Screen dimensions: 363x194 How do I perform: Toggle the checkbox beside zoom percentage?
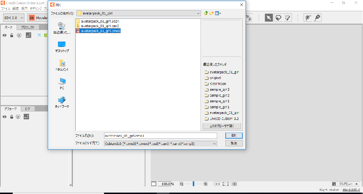[154, 184]
